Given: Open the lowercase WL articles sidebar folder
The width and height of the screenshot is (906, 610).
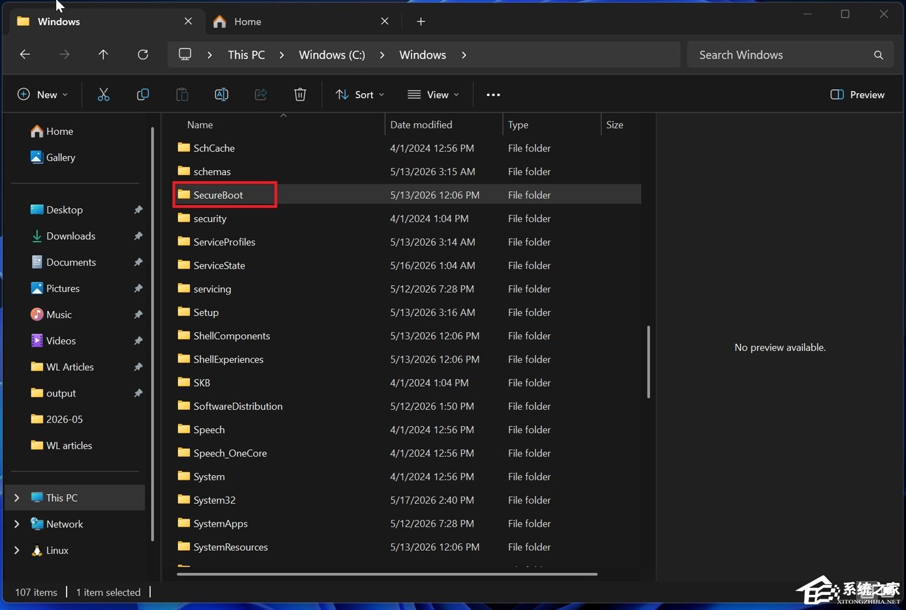Looking at the screenshot, I should tap(61, 445).
